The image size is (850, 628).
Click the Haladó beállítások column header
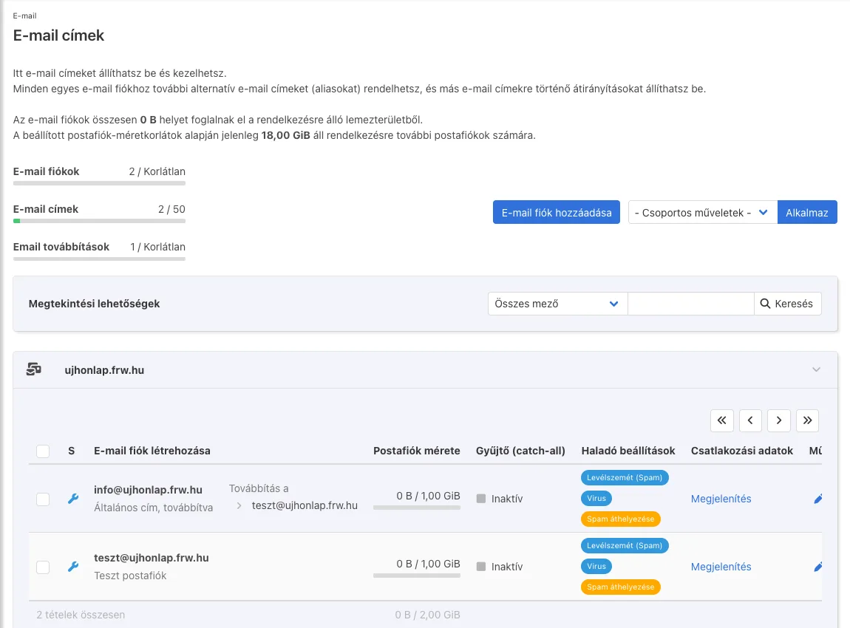(628, 451)
